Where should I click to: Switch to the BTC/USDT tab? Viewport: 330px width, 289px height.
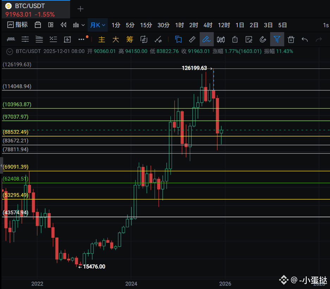(36, 10)
